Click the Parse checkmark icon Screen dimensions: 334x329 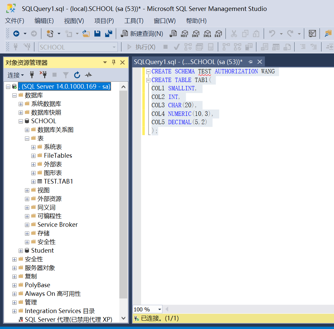click(x=176, y=47)
